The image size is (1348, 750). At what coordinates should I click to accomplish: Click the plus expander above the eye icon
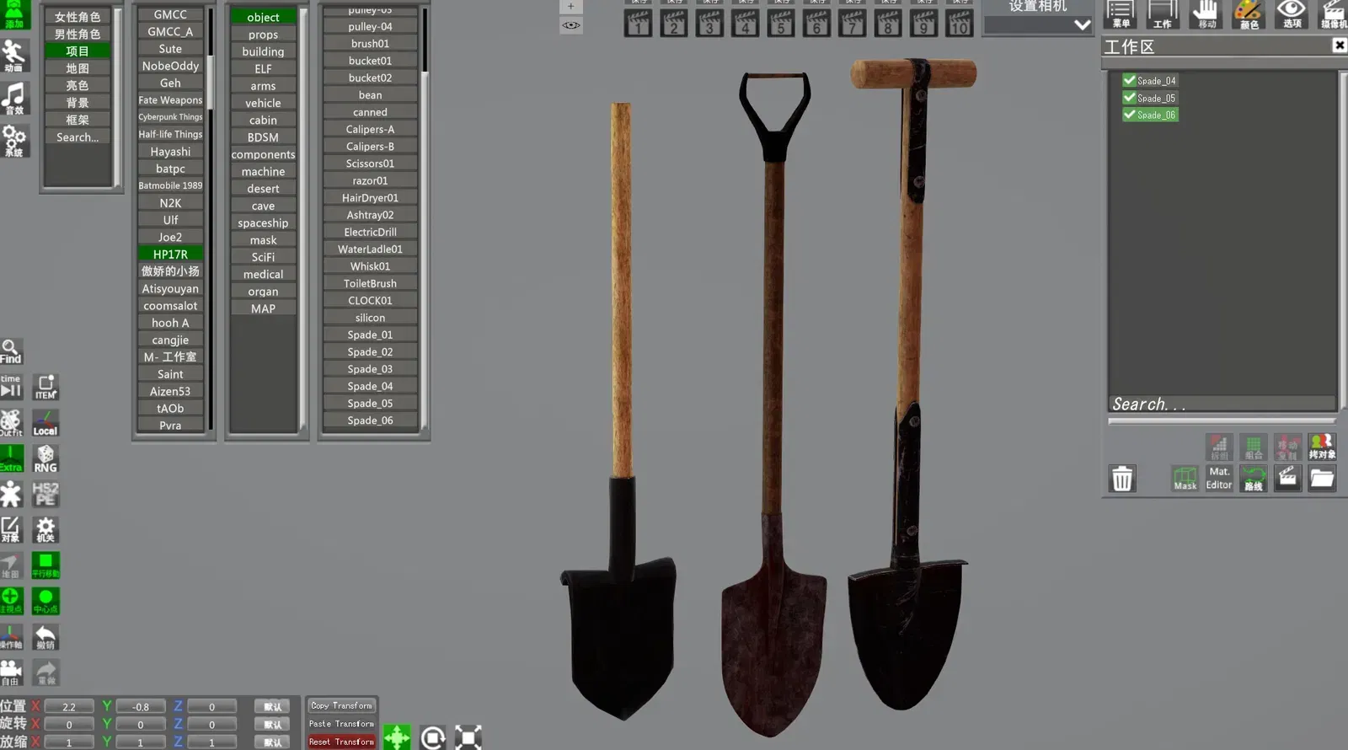570,7
